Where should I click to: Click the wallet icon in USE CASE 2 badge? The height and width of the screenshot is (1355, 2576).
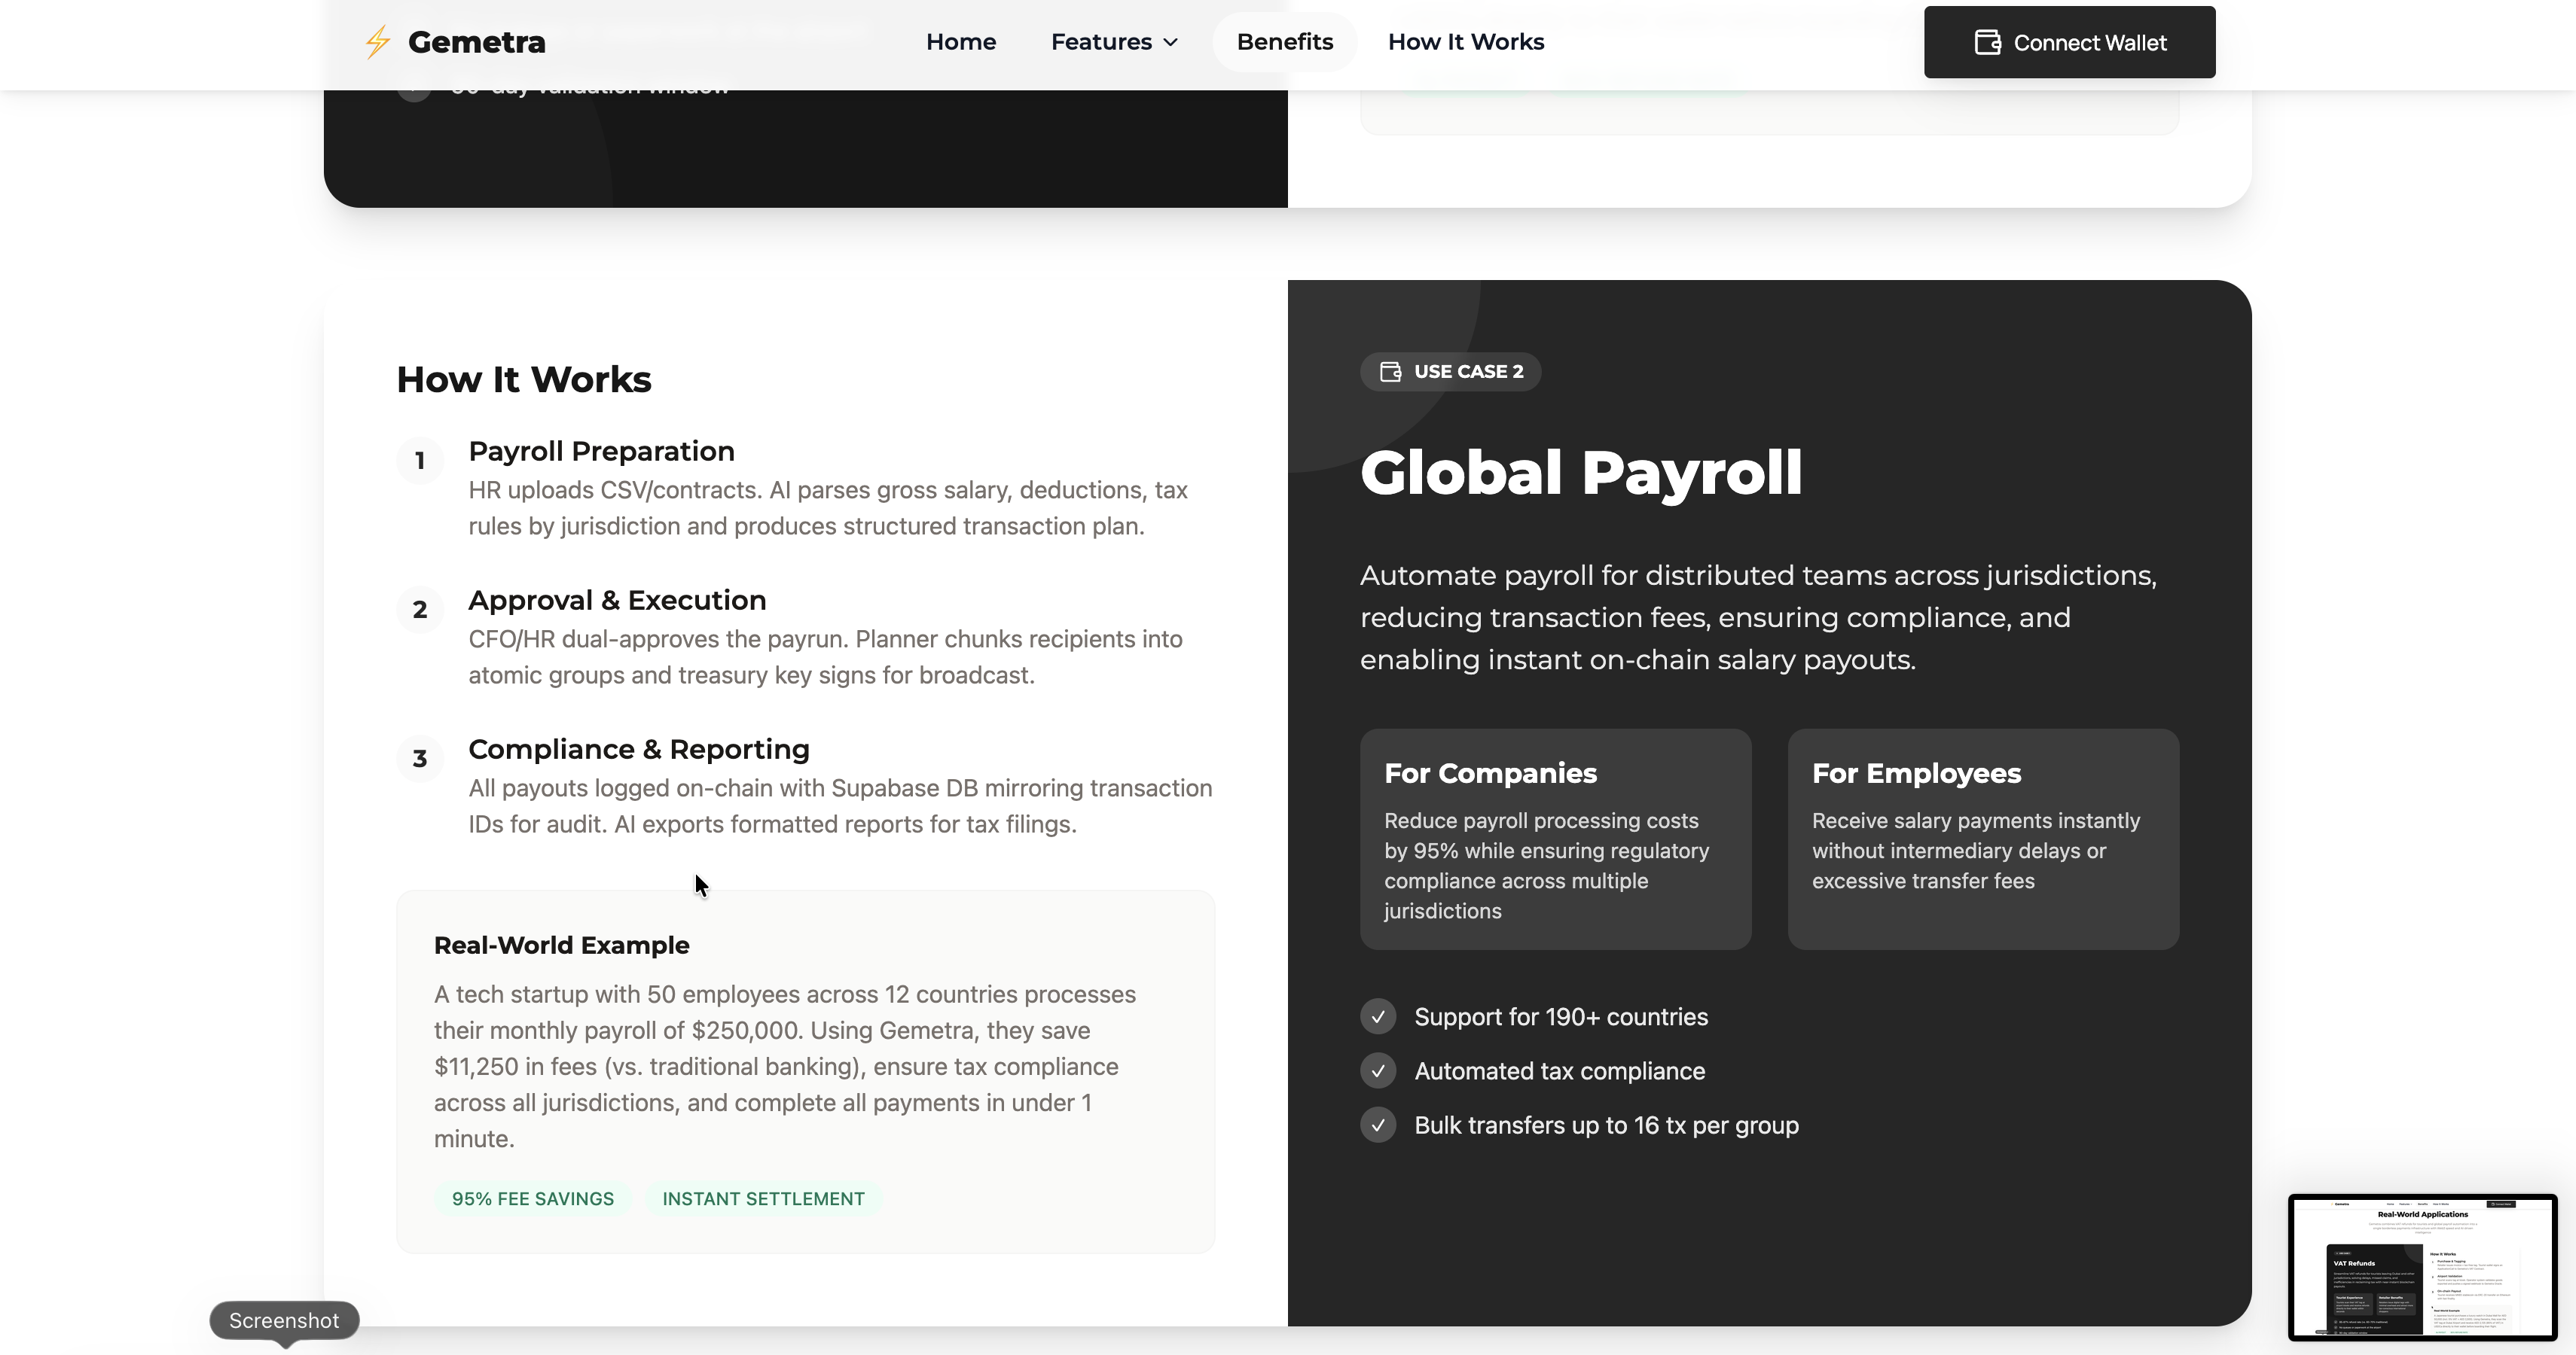pyautogui.click(x=1390, y=372)
